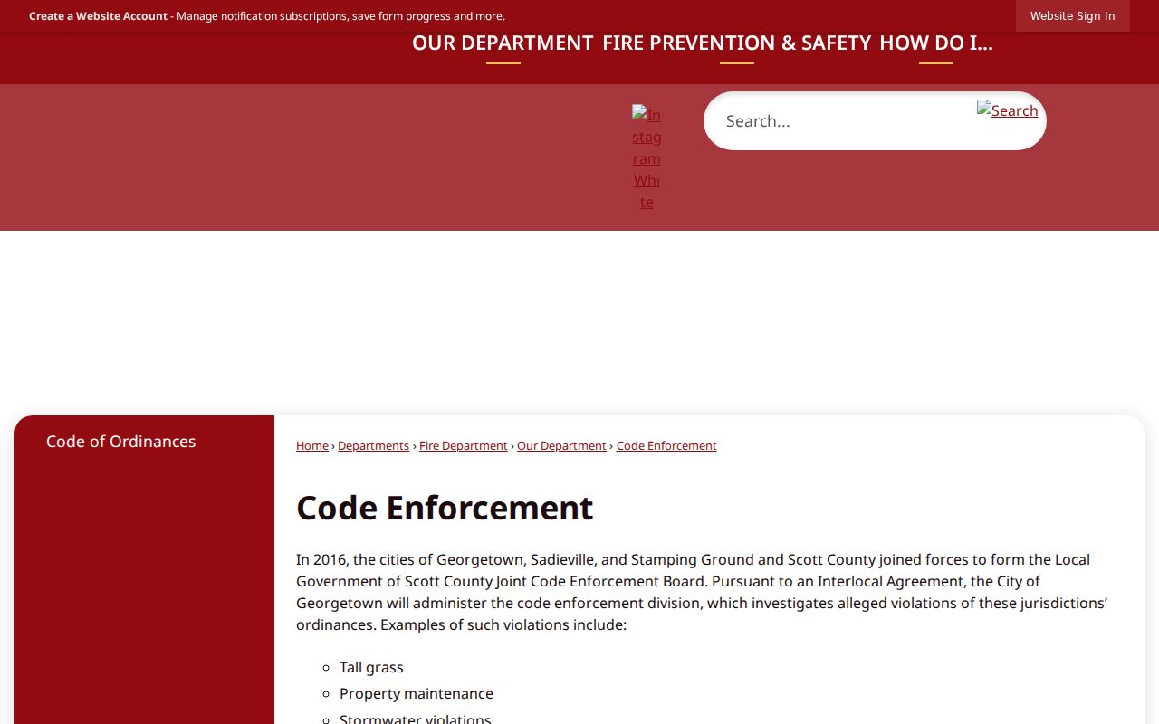Go to Home breadcrumb link

pyautogui.click(x=312, y=445)
